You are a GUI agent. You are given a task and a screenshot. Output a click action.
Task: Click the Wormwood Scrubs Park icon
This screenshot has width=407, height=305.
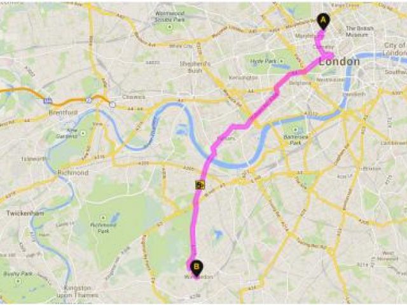[x=170, y=27]
